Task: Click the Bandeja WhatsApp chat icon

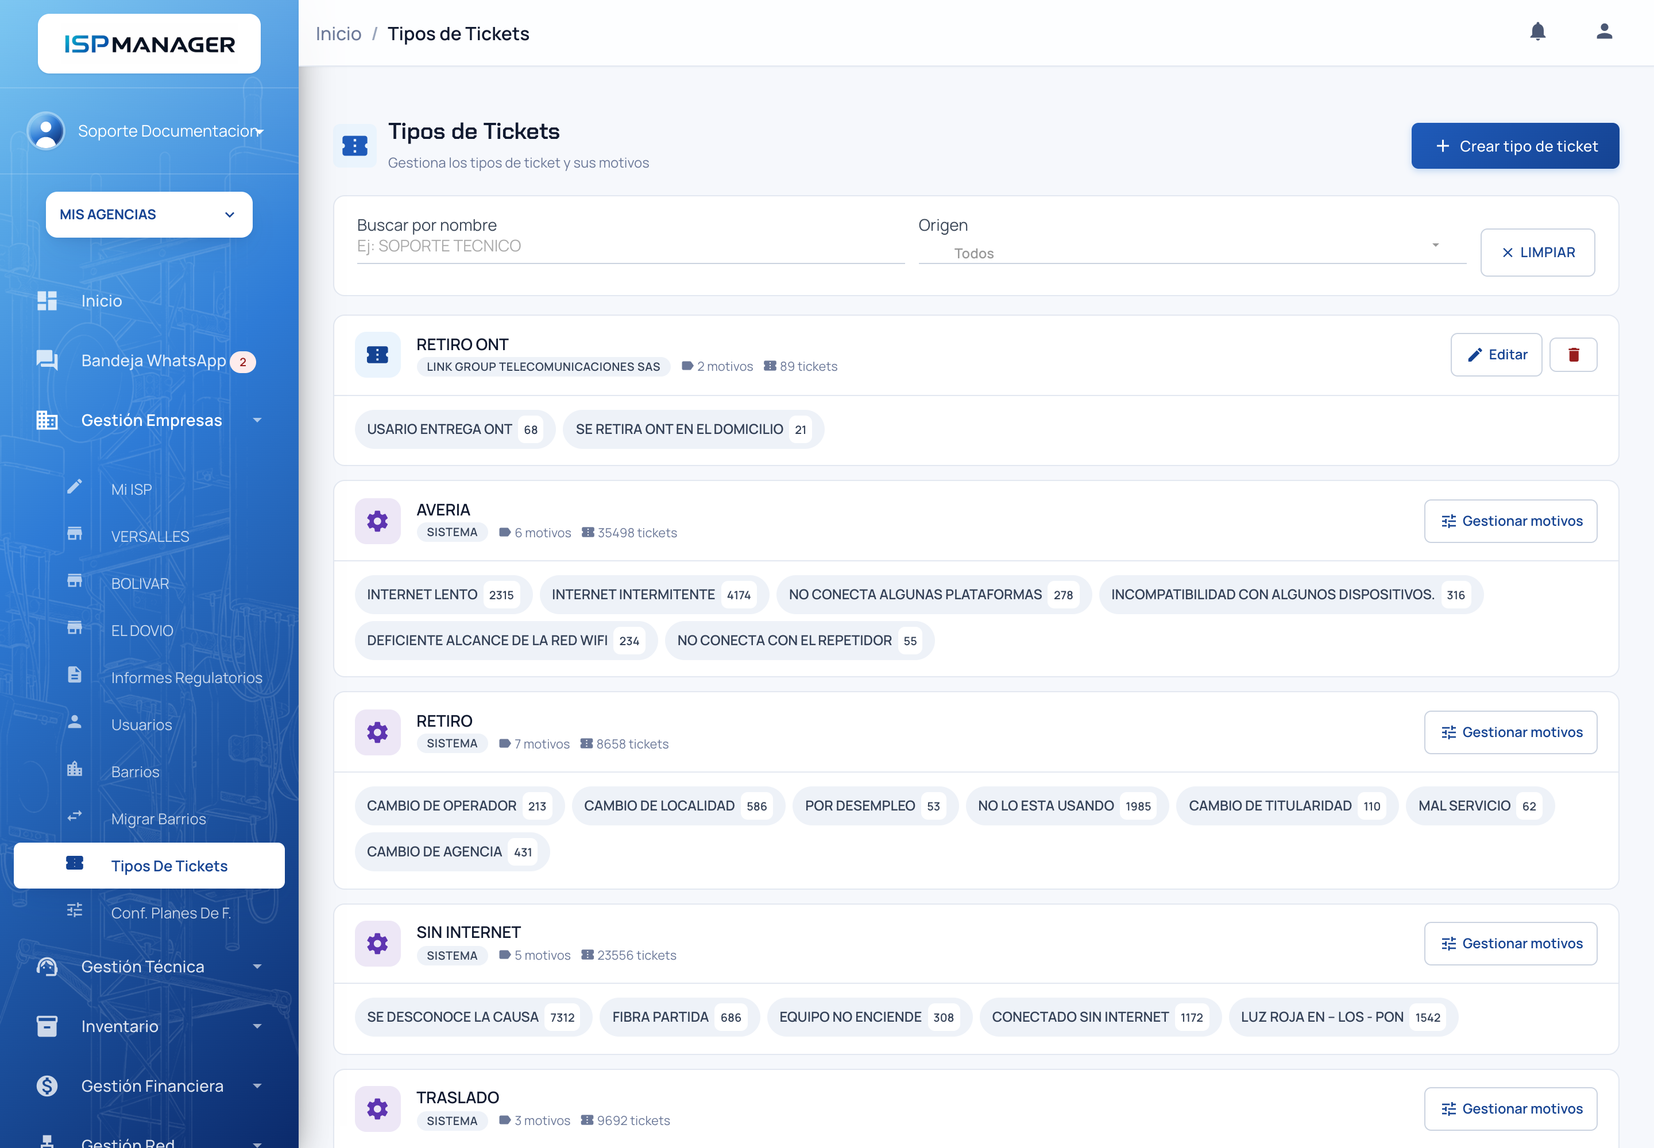Action: pyautogui.click(x=47, y=360)
